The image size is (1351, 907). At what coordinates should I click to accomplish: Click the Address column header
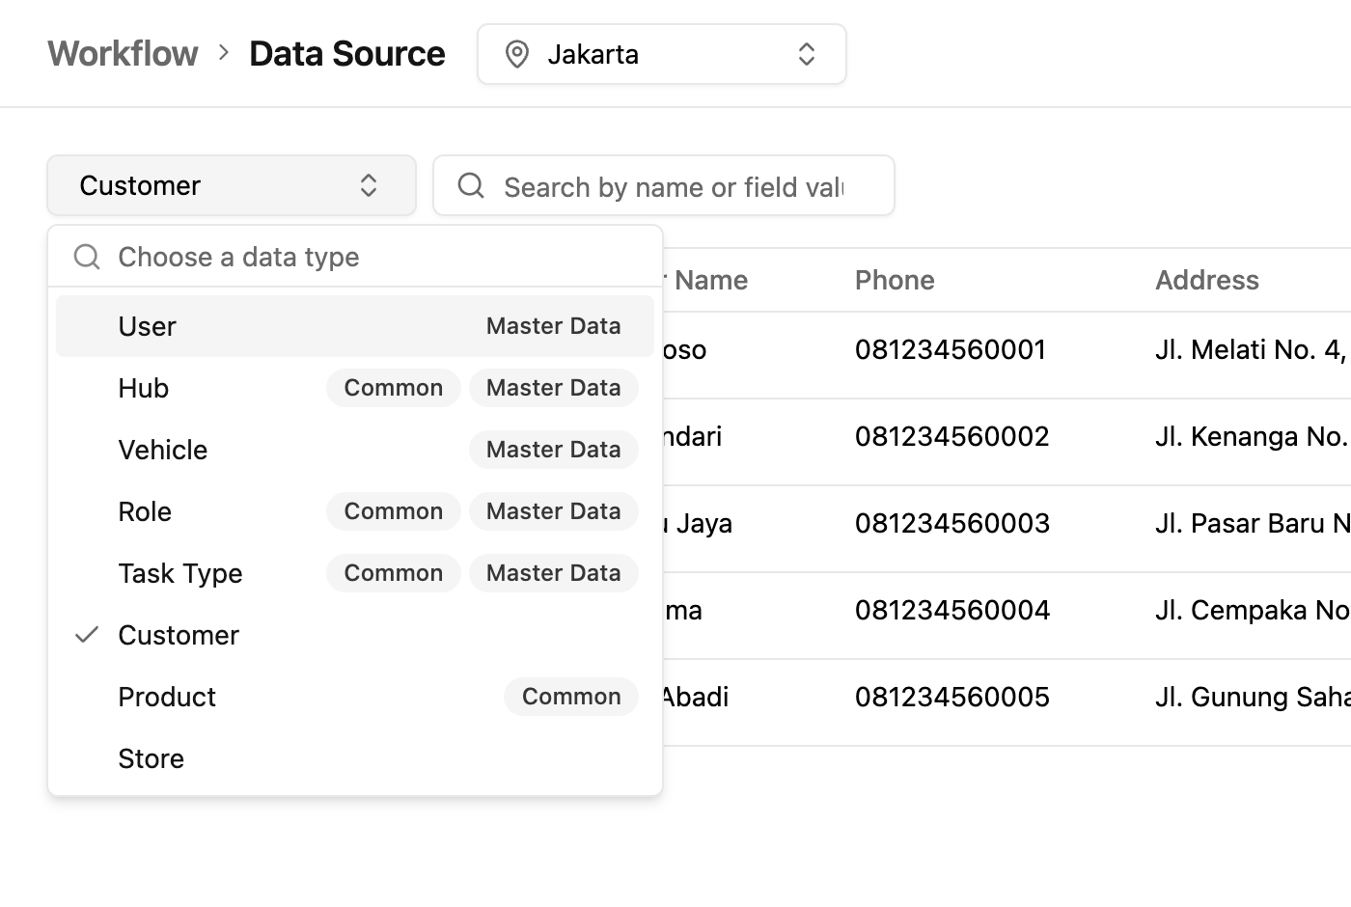pyautogui.click(x=1207, y=280)
